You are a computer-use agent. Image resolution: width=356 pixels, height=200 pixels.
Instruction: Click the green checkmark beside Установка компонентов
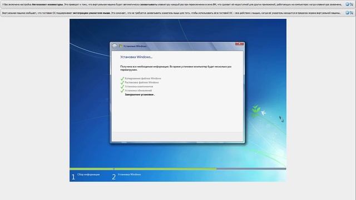point(122,87)
